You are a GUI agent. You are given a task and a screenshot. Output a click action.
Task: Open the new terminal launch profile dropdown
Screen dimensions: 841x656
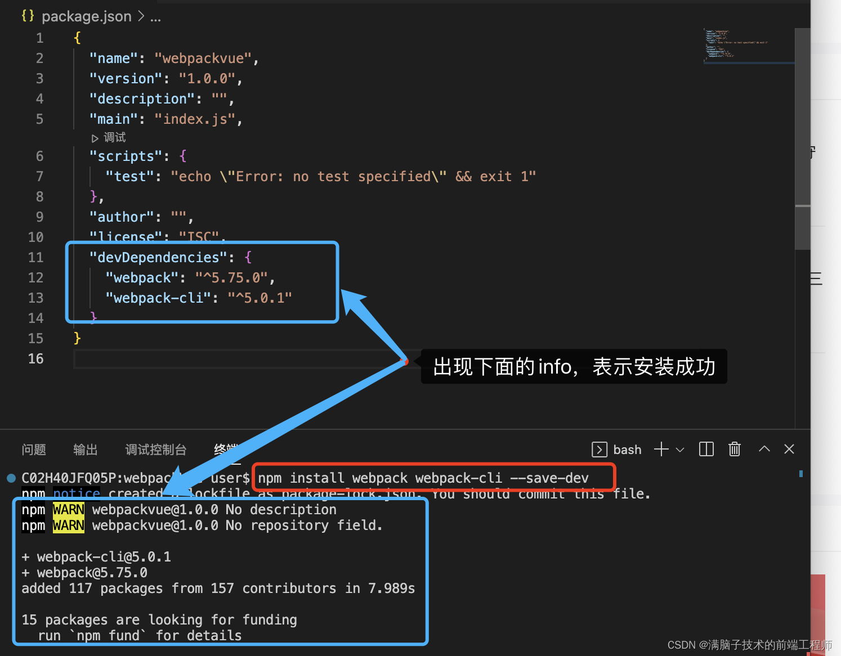pyautogui.click(x=680, y=450)
